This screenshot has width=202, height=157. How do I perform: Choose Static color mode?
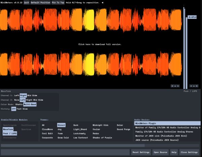[x=19, y=104]
